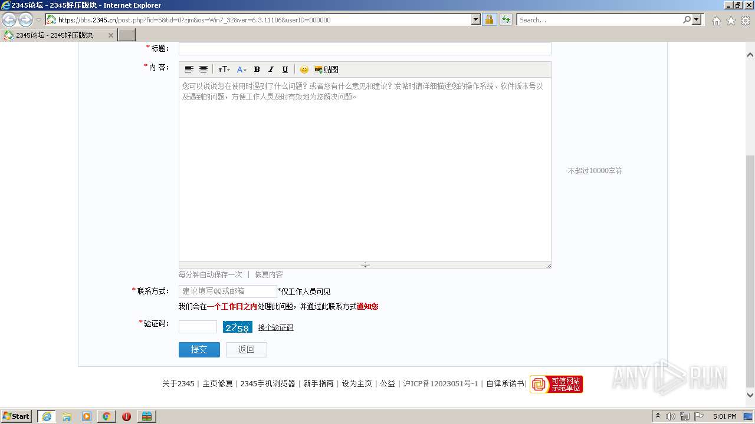Open Action Center flag icon

[x=699, y=416]
